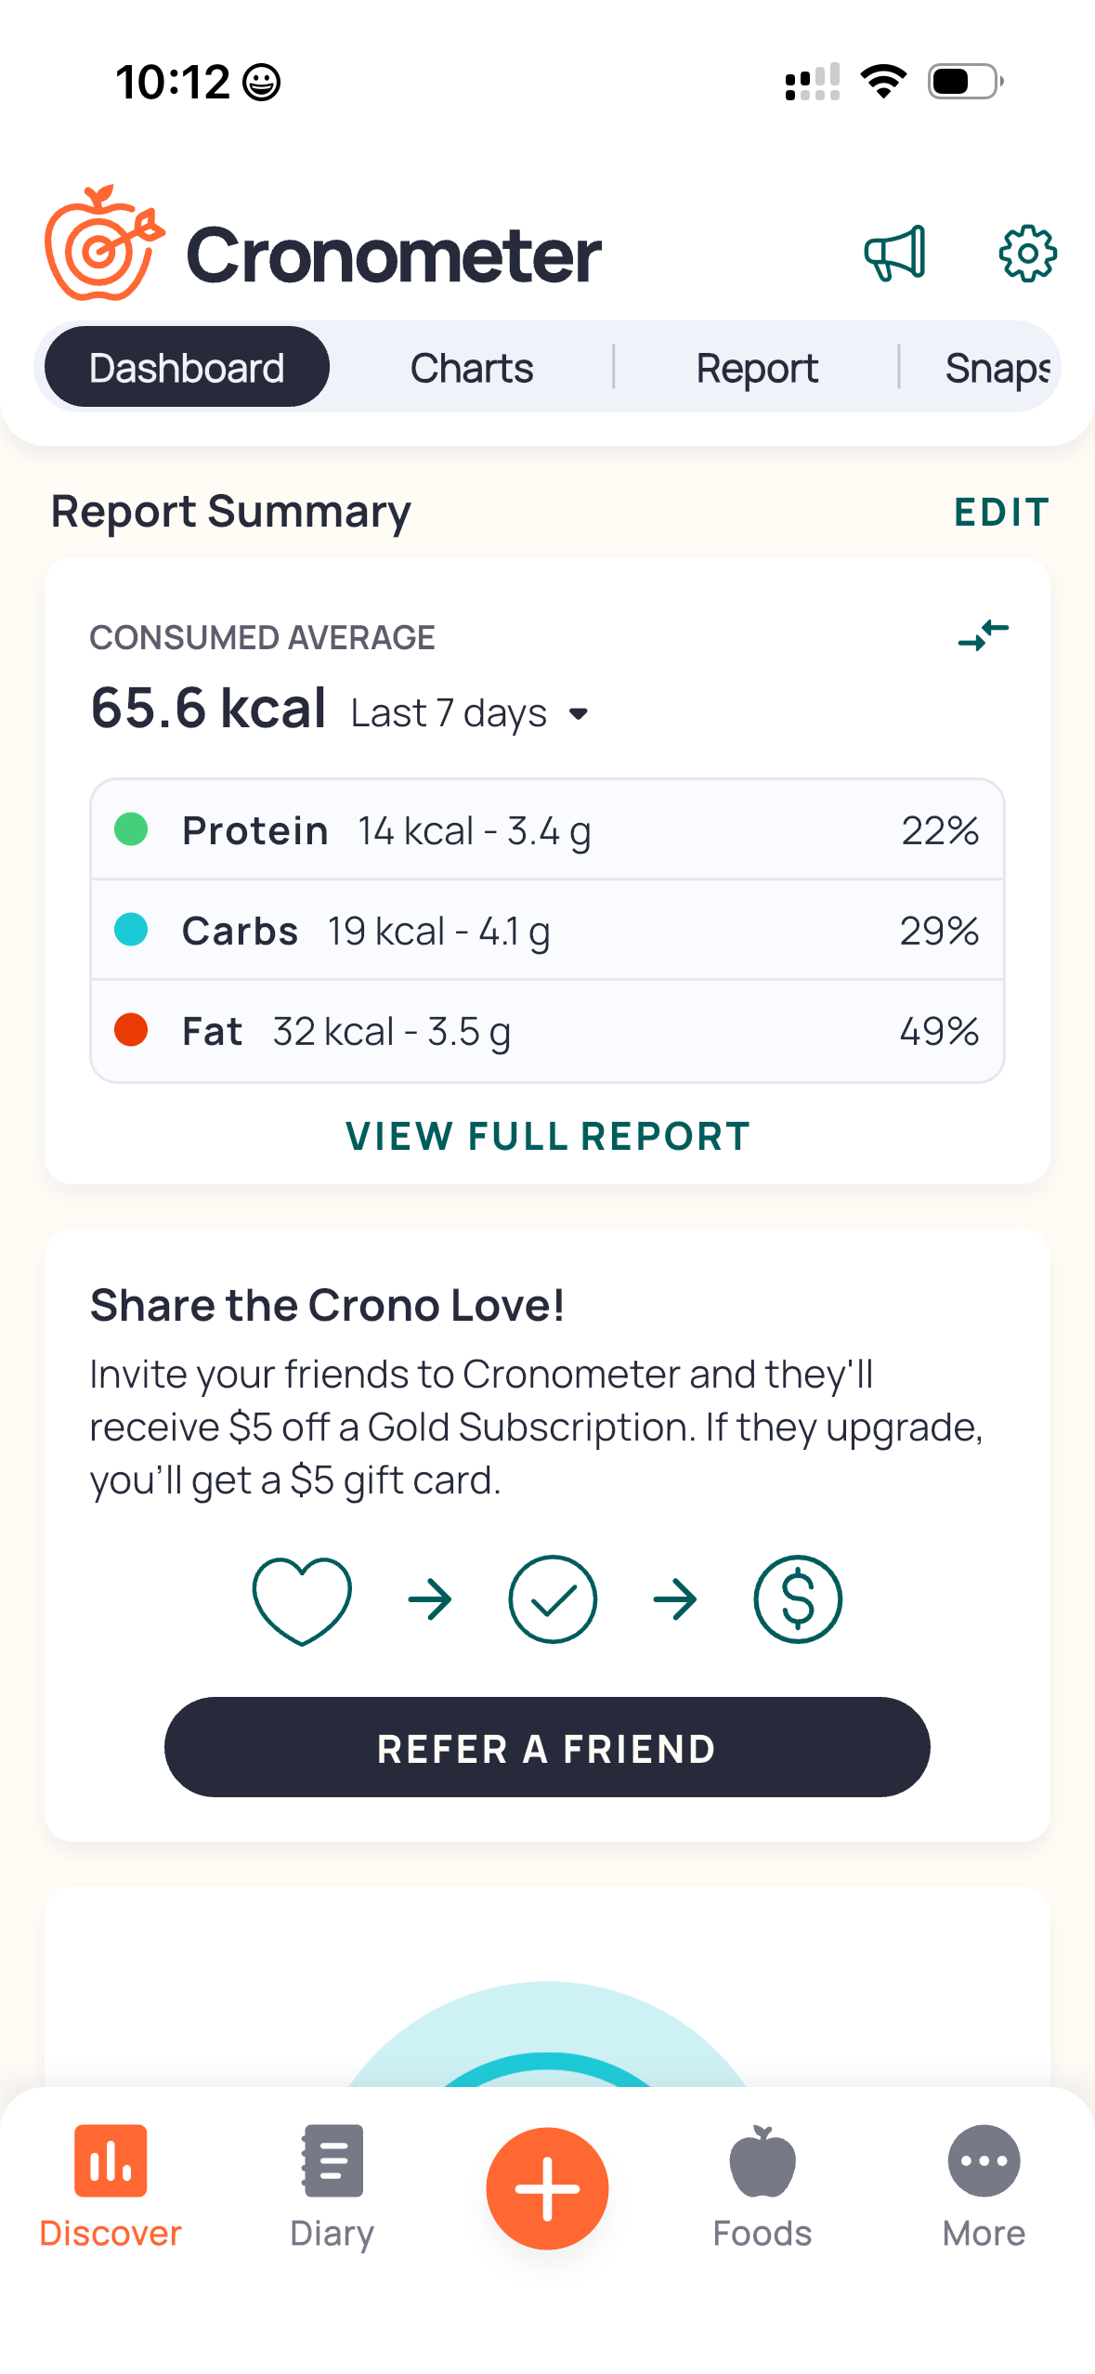Tap the View Full Report link
This screenshot has height=2374, width=1095.
[x=547, y=1136]
